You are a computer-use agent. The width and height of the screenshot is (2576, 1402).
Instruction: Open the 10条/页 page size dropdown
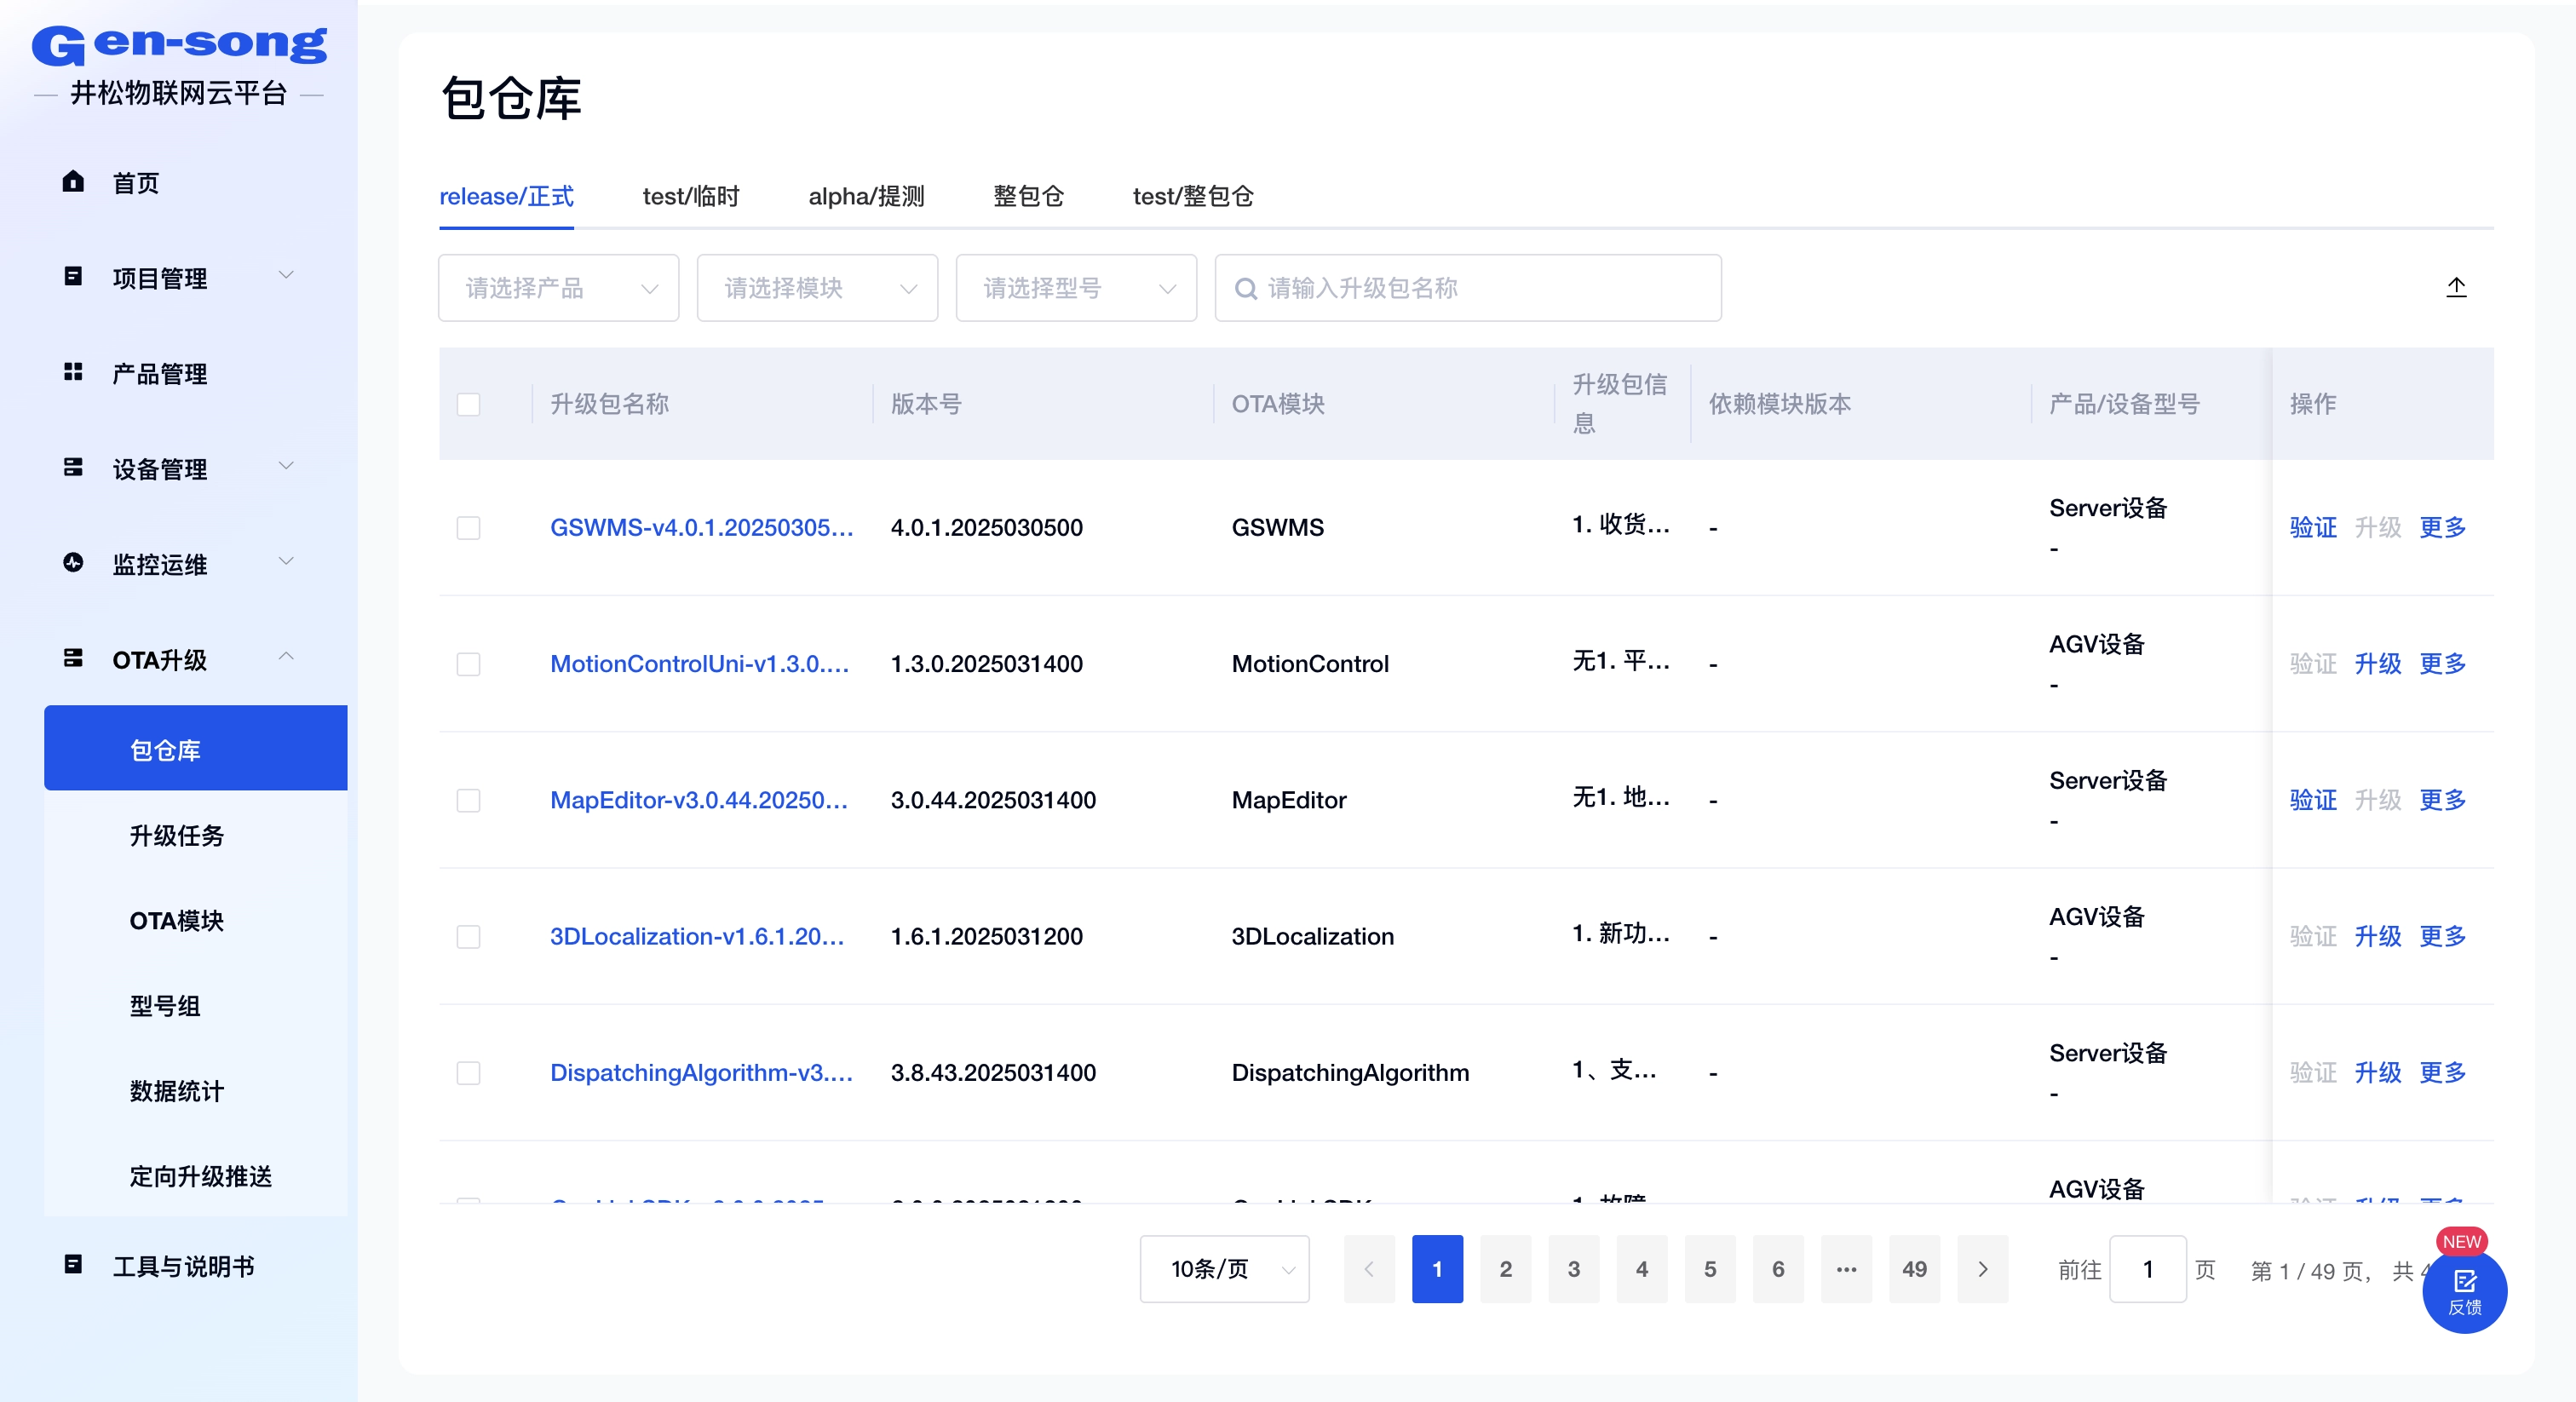point(1223,1268)
